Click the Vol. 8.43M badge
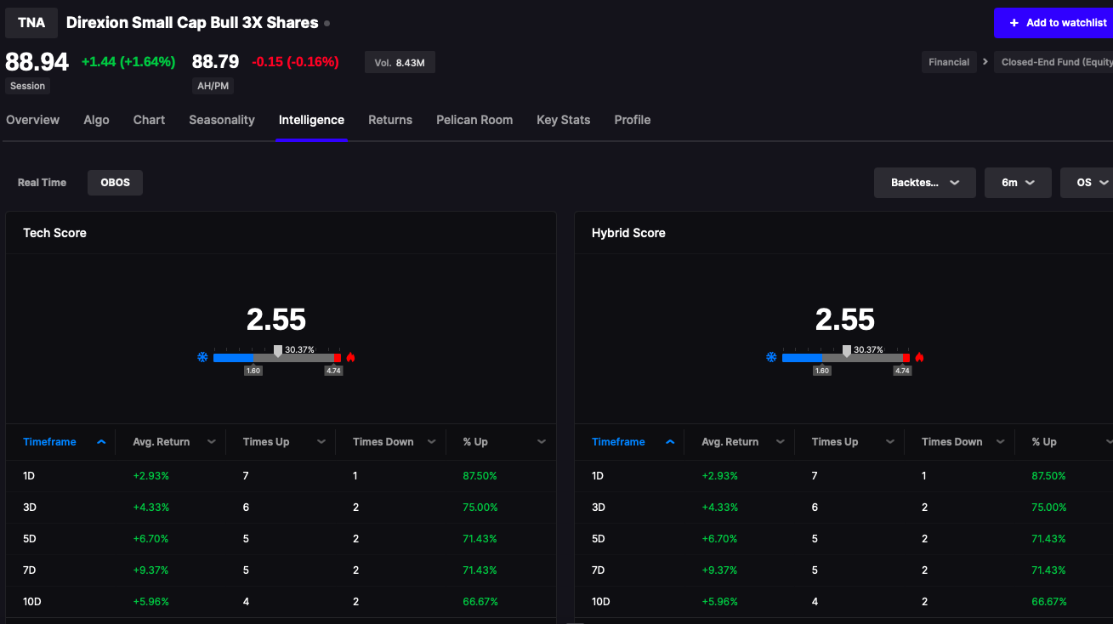 click(x=400, y=62)
